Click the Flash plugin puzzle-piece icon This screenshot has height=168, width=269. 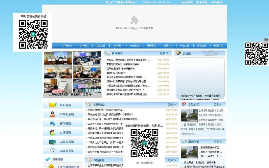click(x=134, y=20)
